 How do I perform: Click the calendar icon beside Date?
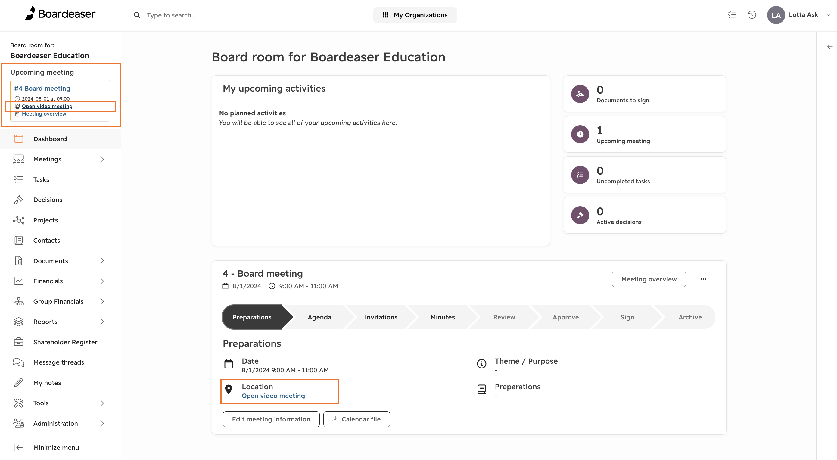coord(229,364)
